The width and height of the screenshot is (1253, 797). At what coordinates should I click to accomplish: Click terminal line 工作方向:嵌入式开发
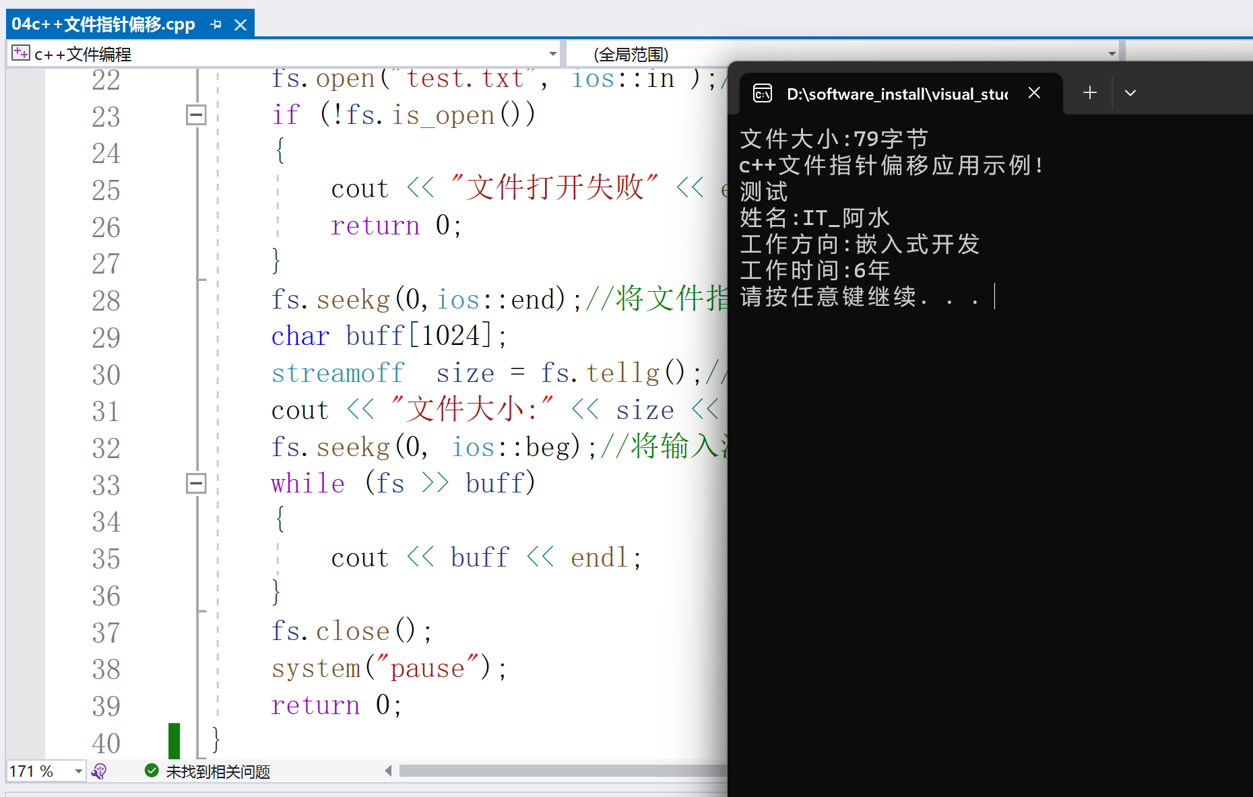860,245
